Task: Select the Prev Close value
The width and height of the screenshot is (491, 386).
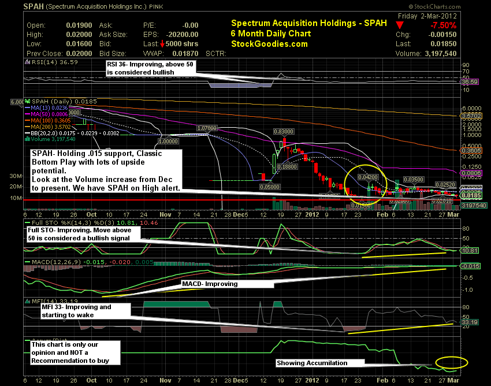Action: [x=79, y=54]
